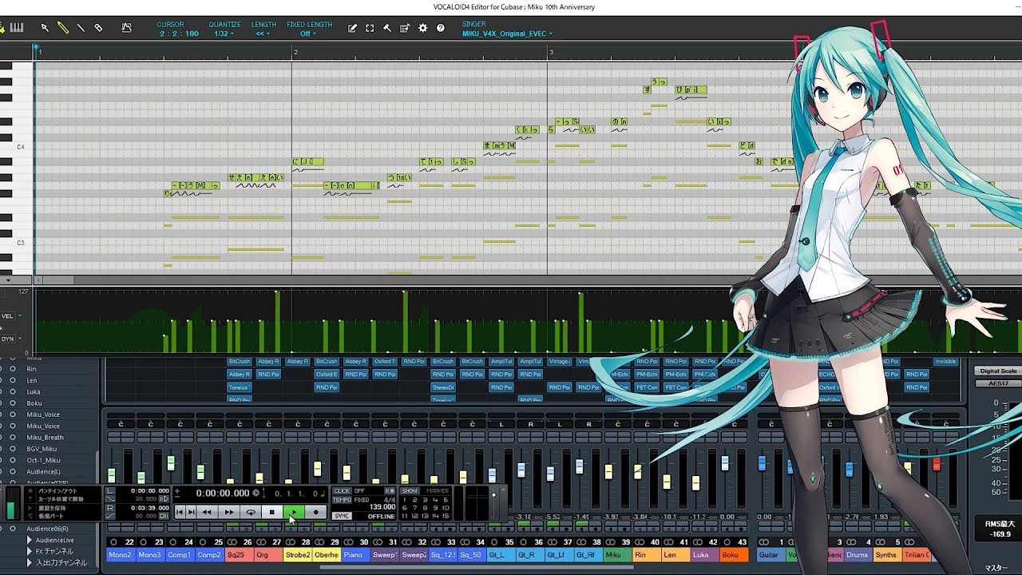The image size is (1022, 575).
Task: Click the Play transport button
Action: tap(294, 512)
